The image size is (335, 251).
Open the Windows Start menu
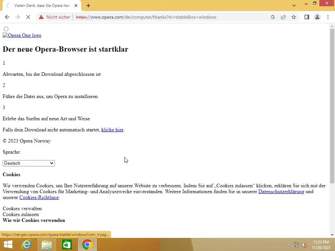coord(8,244)
